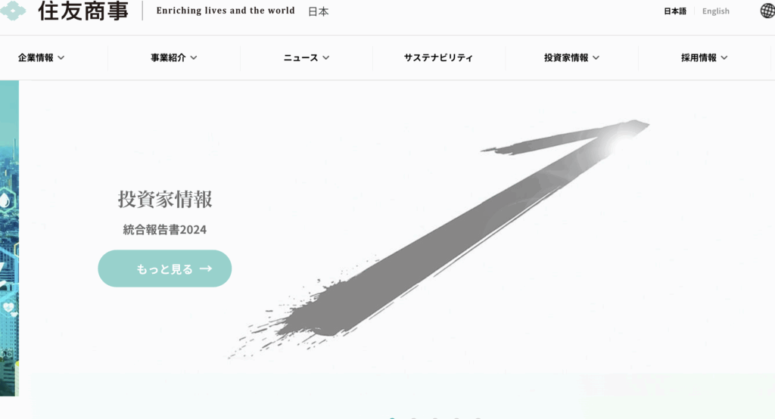Expand the 投資家情報 chevron
The image size is (775, 419).
click(596, 57)
